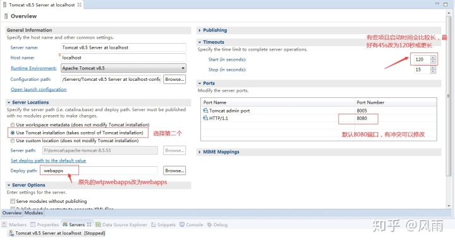Switch to the Modules bottom tab

[x=33, y=212]
